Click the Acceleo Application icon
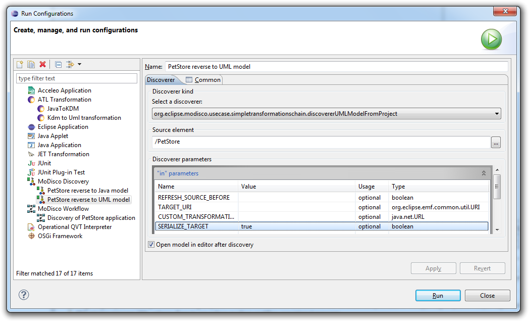This screenshot has width=529, height=322. (x=31, y=90)
